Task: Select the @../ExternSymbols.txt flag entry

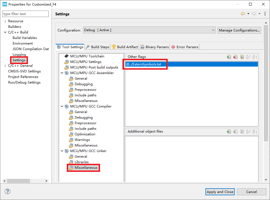Action: (144, 64)
